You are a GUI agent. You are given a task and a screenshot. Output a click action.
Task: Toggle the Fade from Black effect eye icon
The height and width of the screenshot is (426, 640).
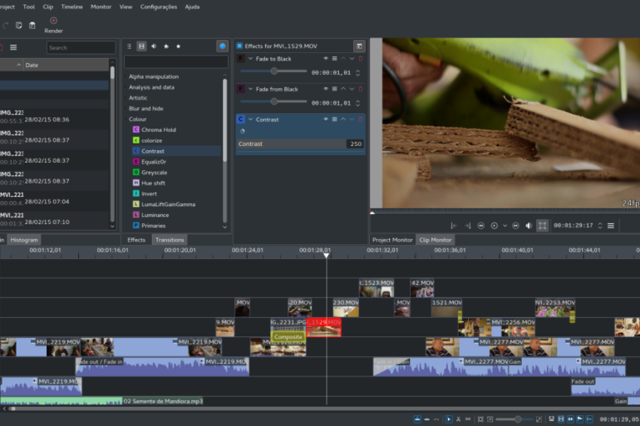326,89
